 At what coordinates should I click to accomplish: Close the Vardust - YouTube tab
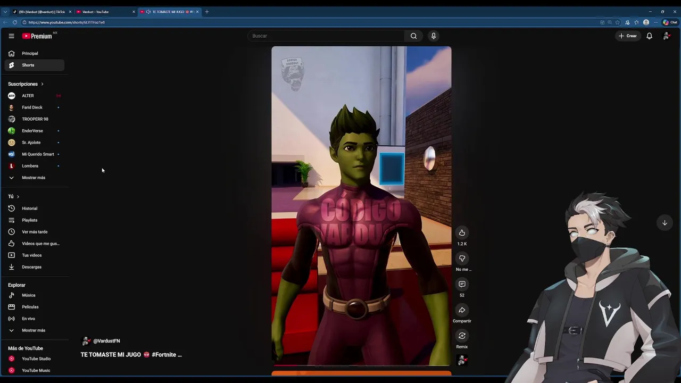click(134, 12)
